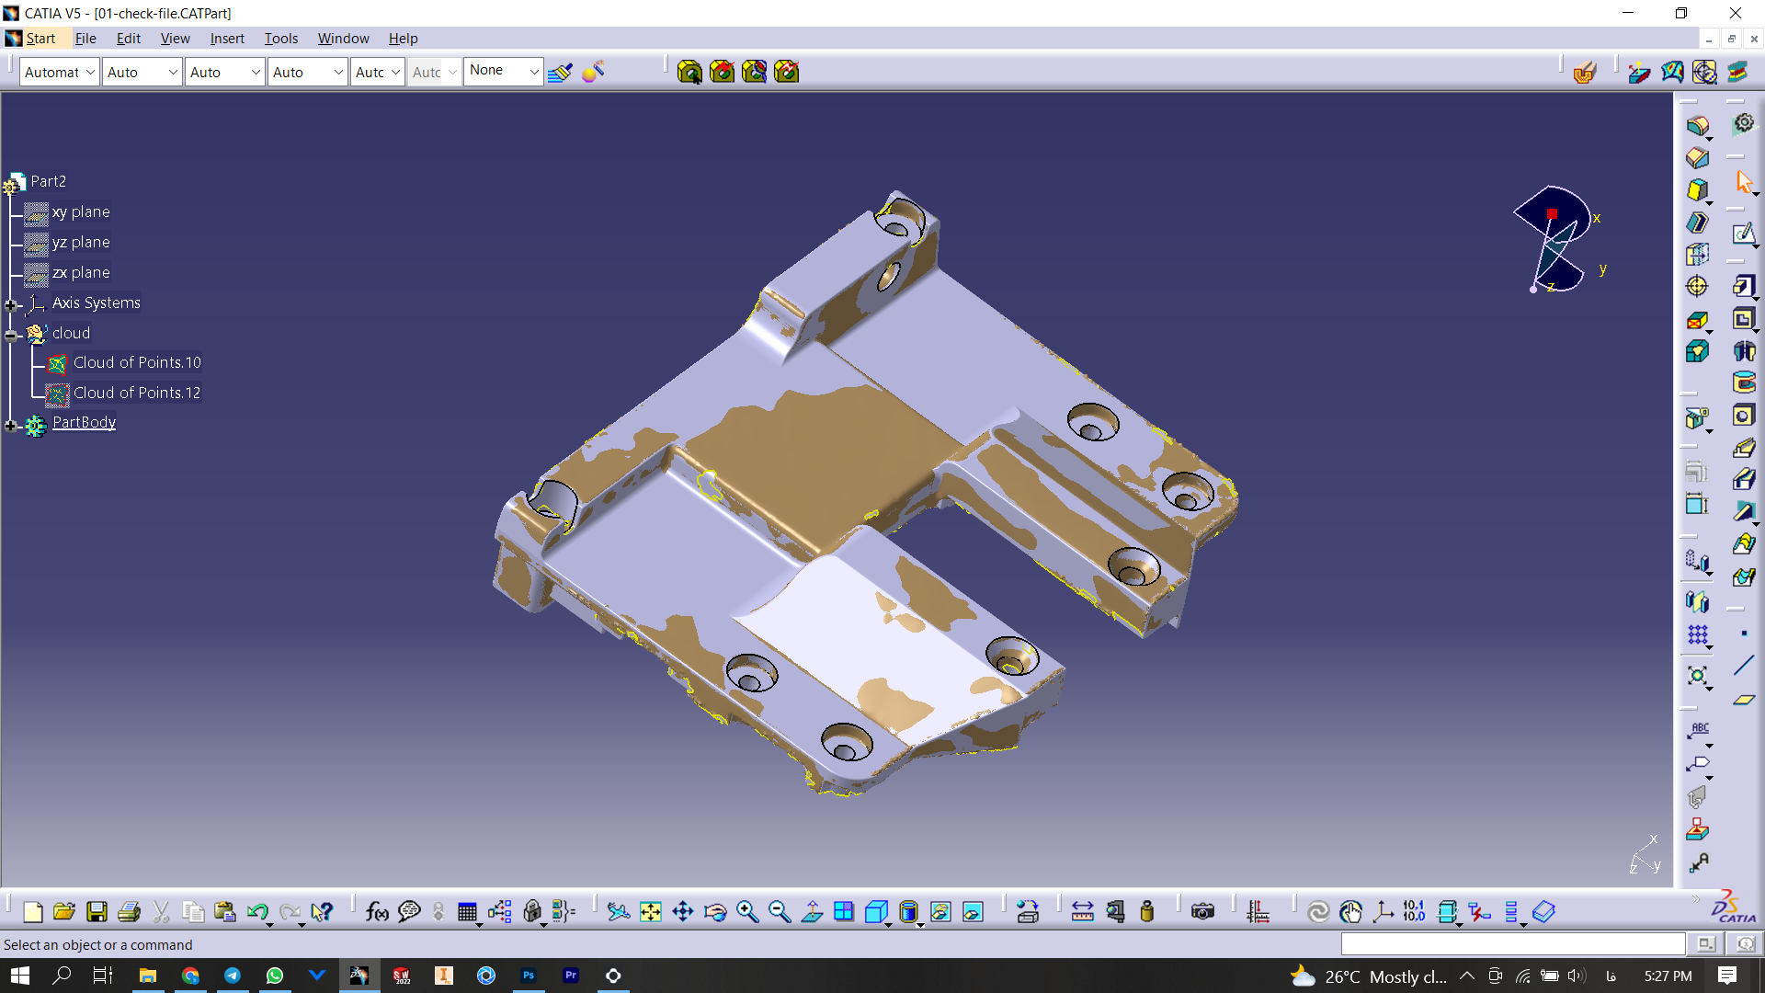Viewport: 1765px width, 993px height.
Task: Click the Undo arrow icon
Action: (x=257, y=911)
